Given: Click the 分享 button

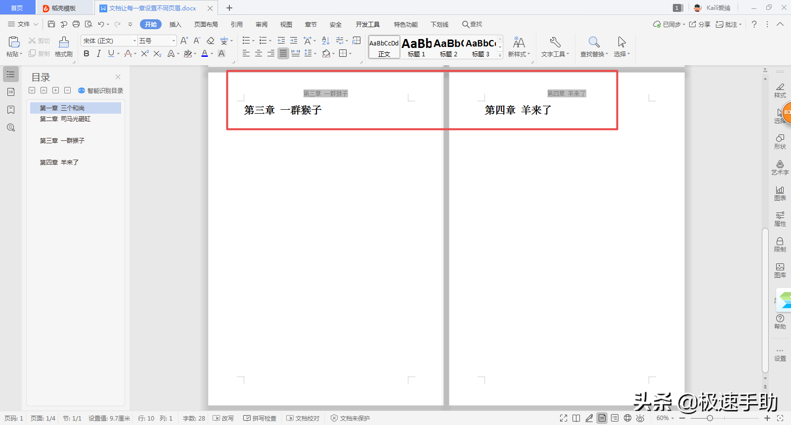Looking at the screenshot, I should click(x=700, y=24).
